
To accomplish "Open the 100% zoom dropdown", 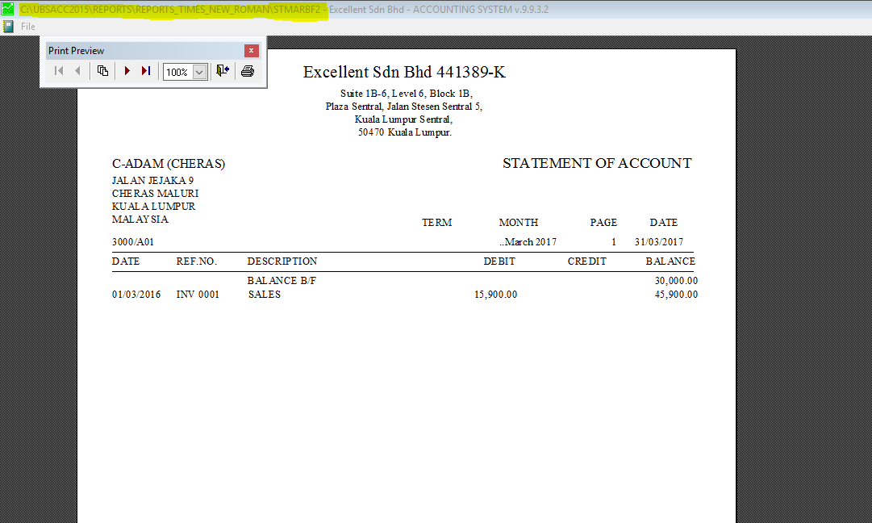I will pyautogui.click(x=199, y=72).
